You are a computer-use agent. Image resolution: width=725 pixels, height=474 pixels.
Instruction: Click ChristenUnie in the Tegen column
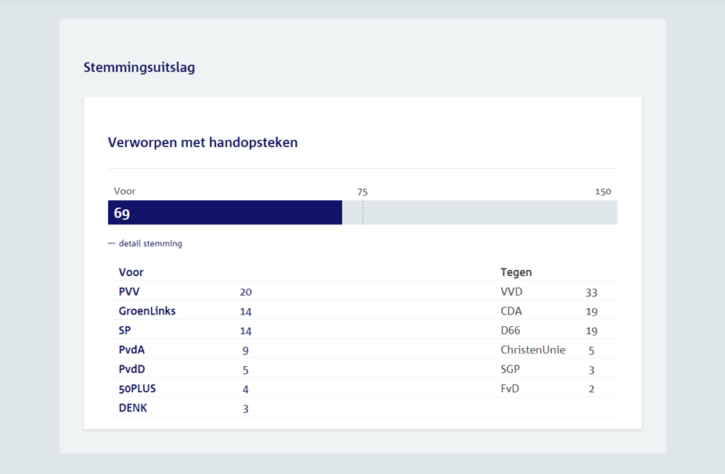pyautogui.click(x=532, y=350)
